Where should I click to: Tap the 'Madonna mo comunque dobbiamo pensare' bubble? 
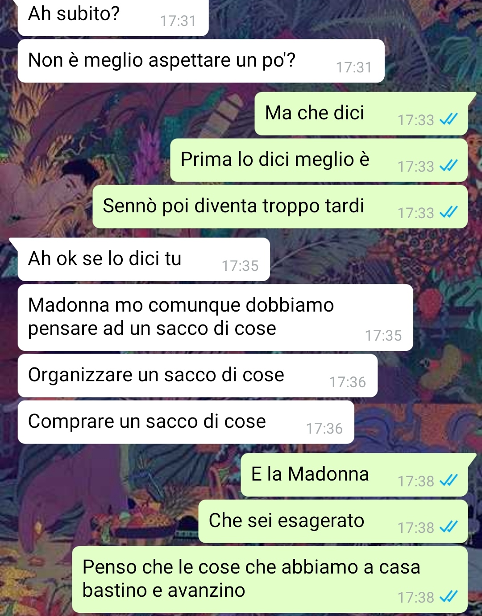(x=215, y=317)
